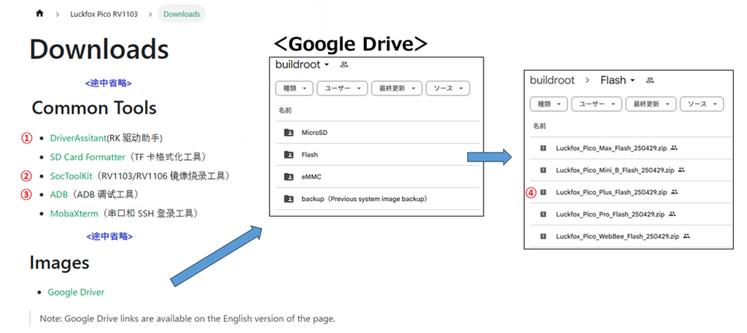Open the SocToolKit download link
747x333 pixels.
click(x=71, y=176)
